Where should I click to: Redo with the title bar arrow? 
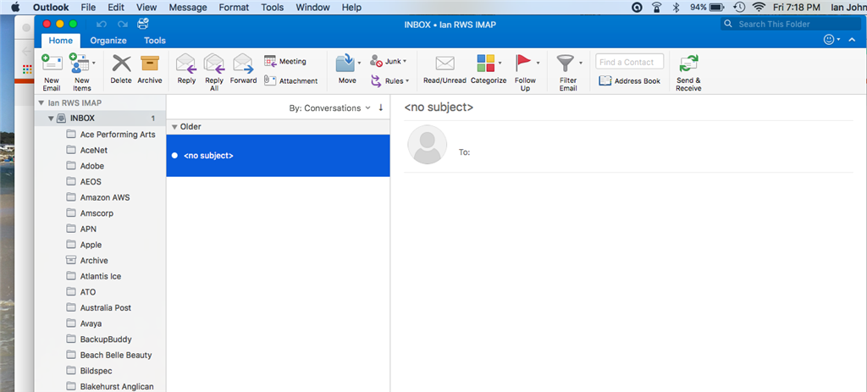[x=122, y=25]
